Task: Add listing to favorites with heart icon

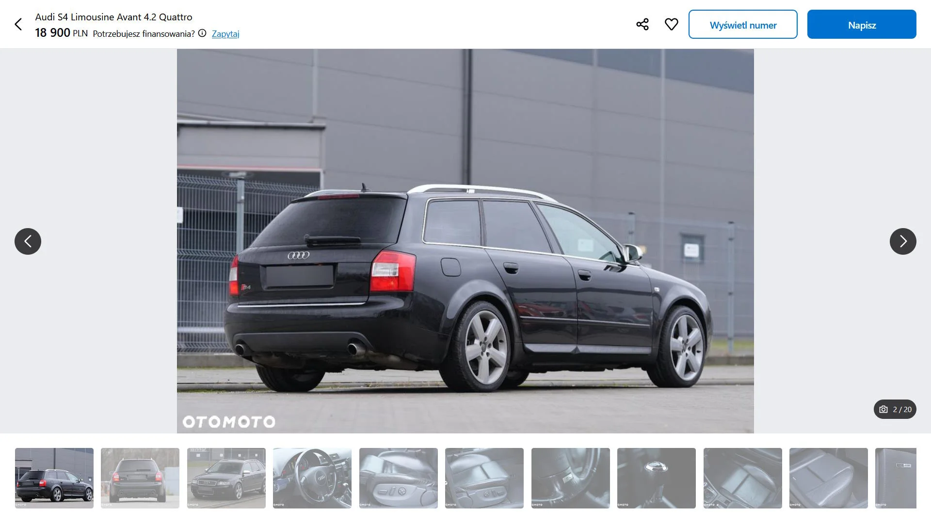Action: click(672, 24)
